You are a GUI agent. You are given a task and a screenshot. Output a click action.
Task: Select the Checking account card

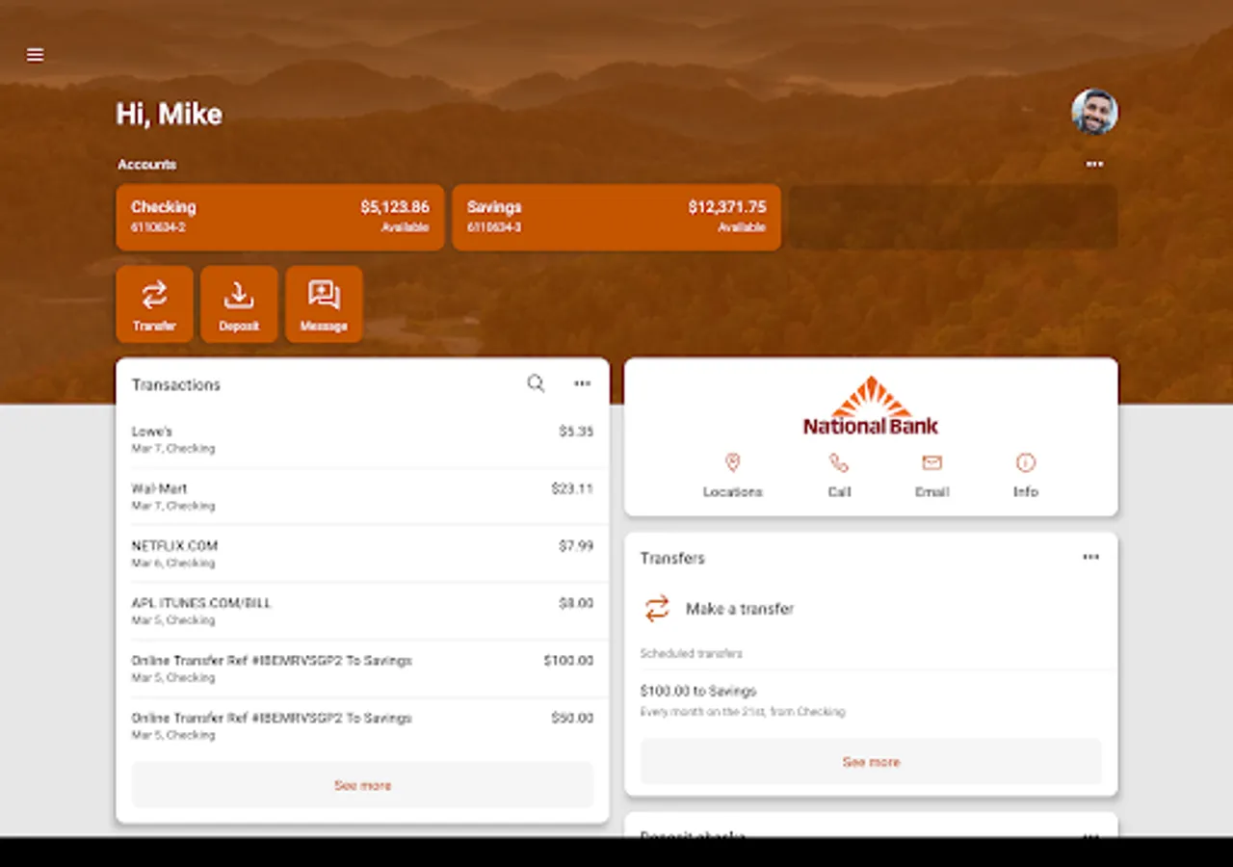pyautogui.click(x=279, y=217)
